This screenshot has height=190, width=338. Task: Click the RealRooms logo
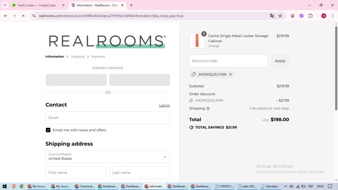[107, 41]
